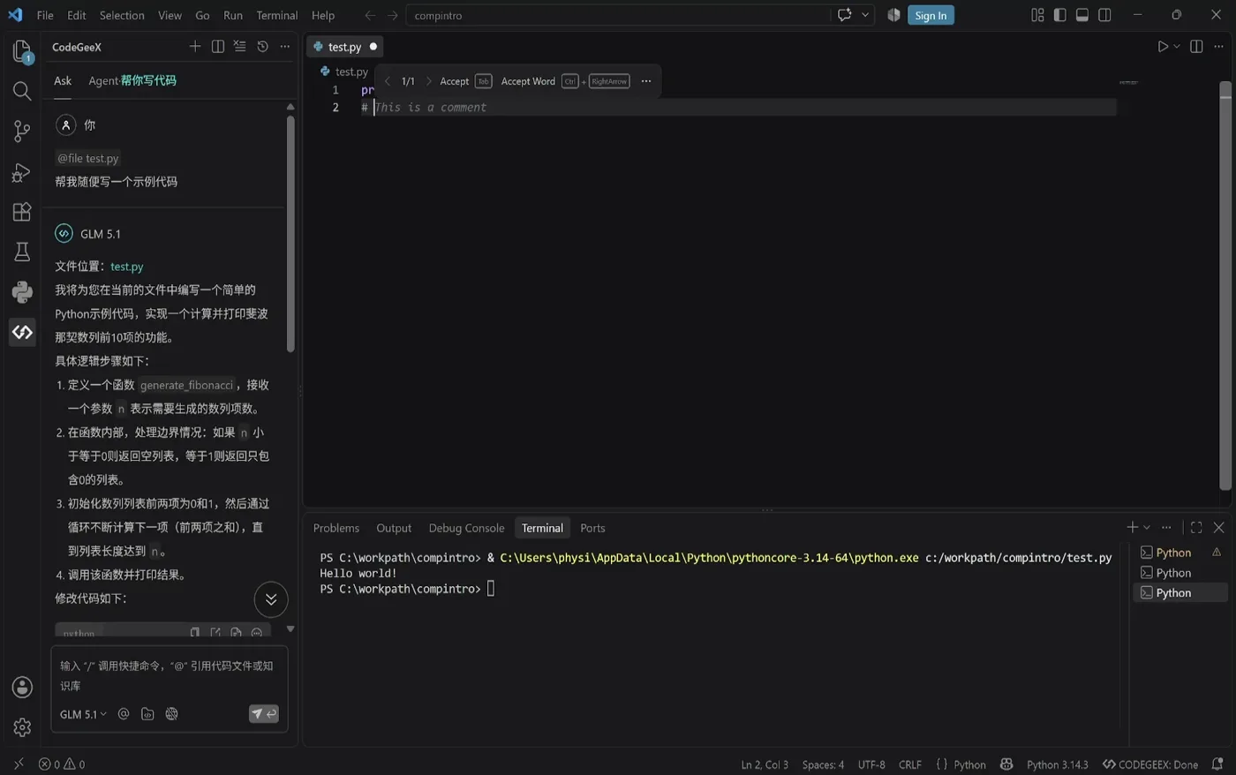Switch to the Debug Console tab
Viewport: 1236px width, 775px height.
tap(466, 528)
